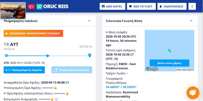Click the 2020-09-13 06:00 LT arrival value
Image resolution: width=203 pixels, height=101 pixels.
55,82
